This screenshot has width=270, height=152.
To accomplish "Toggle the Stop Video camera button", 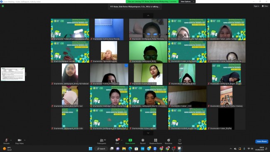I will 20,140.
